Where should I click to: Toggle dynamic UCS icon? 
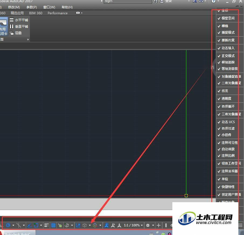pyautogui.click(x=78, y=225)
